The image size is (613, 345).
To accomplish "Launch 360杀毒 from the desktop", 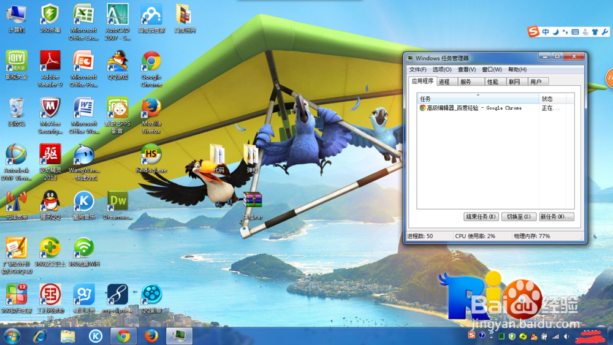I will pyautogui.click(x=50, y=18).
